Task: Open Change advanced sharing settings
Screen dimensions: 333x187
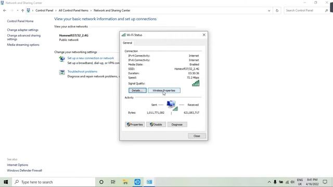Action: pyautogui.click(x=23, y=37)
